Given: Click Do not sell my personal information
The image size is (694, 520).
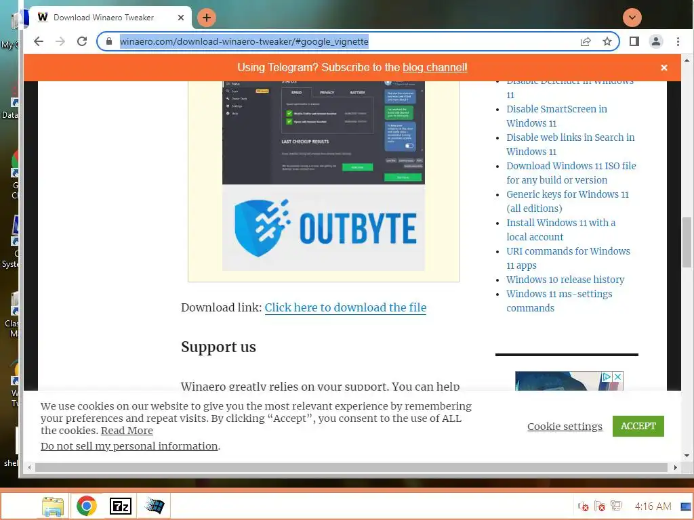Looking at the screenshot, I should point(129,446).
